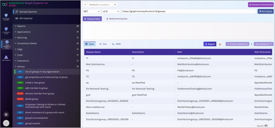Switch to Tree view tab
Screen dimensions: 275x128
(x=103, y=44)
